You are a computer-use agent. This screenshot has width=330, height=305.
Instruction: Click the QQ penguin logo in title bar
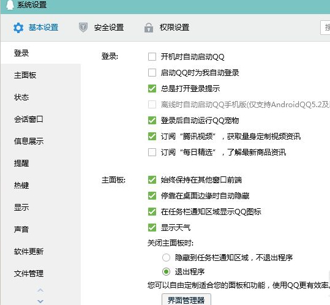pos(10,5)
